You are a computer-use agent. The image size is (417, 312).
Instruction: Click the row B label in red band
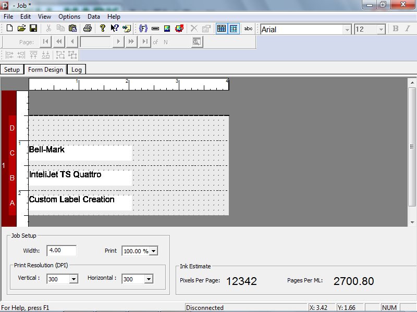tap(12, 178)
